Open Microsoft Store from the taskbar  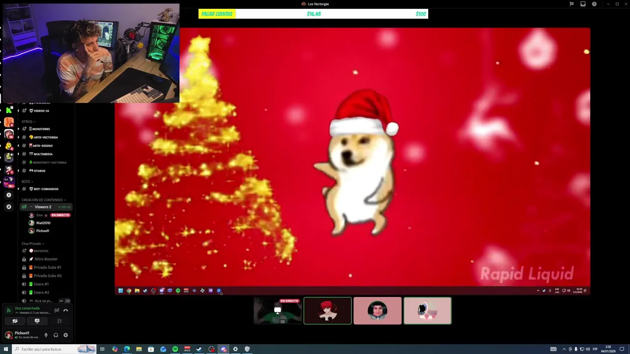[151, 349]
